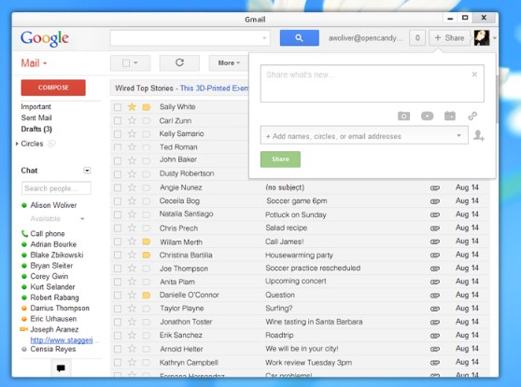Insert a link using the chain icon
This screenshot has height=387, width=521.
[472, 116]
